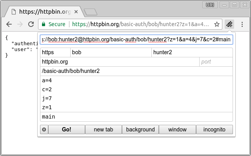The height and width of the screenshot is (156, 251).
Task: Click the browser forward arrow
Action: pyautogui.click(x=20, y=24)
